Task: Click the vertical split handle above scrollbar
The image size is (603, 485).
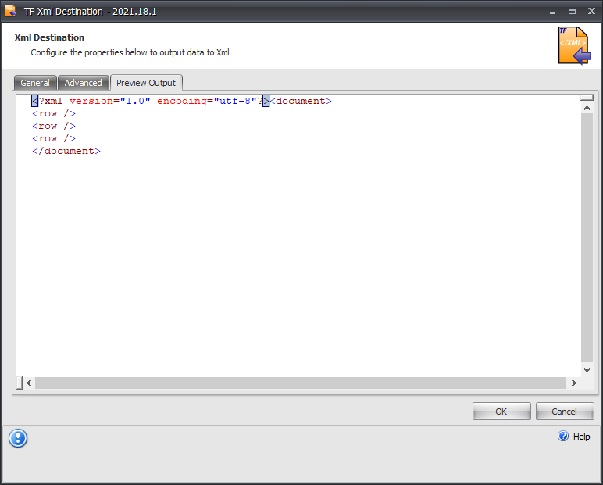Action: pos(587,98)
